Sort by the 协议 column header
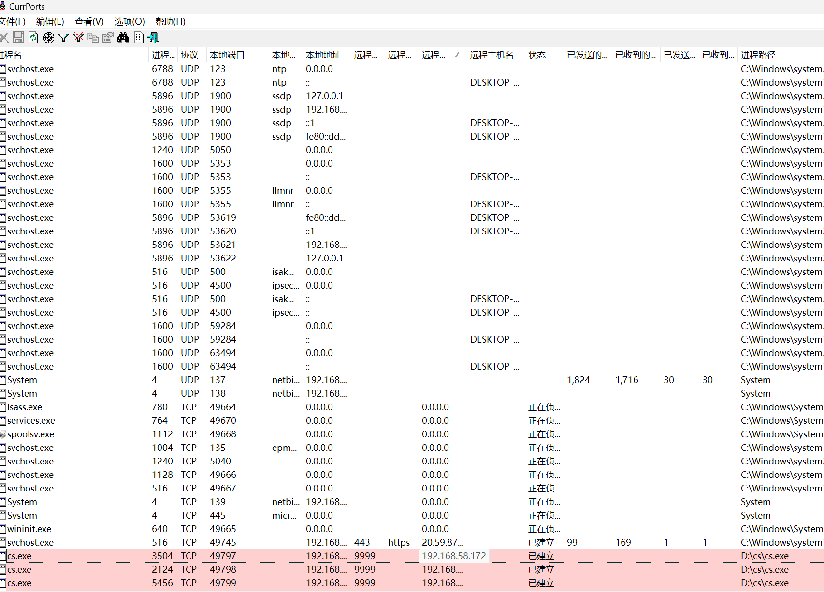 [192, 55]
